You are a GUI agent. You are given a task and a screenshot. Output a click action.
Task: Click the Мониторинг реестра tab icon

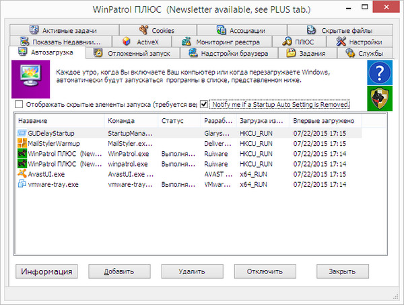(x=187, y=42)
